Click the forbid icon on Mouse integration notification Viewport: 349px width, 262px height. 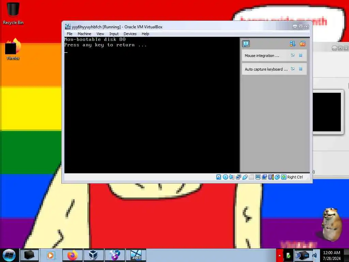(x=293, y=55)
